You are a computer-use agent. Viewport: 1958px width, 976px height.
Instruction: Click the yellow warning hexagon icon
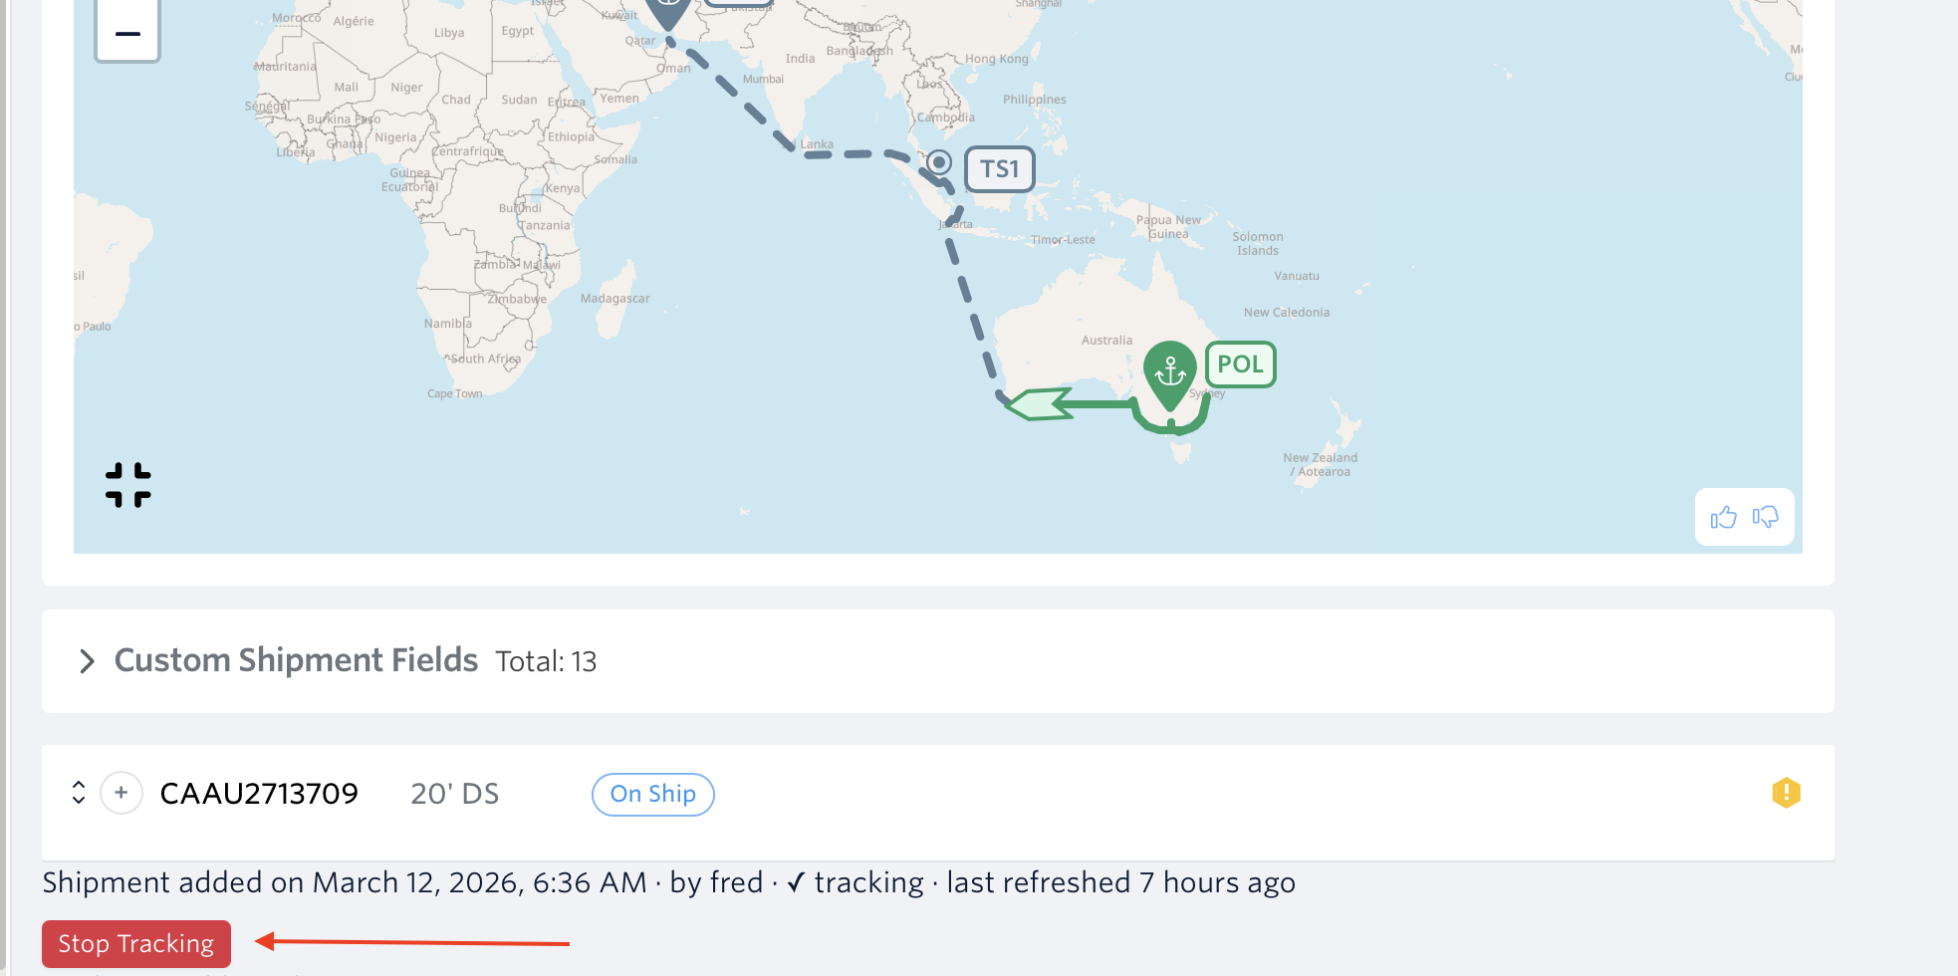[1786, 793]
